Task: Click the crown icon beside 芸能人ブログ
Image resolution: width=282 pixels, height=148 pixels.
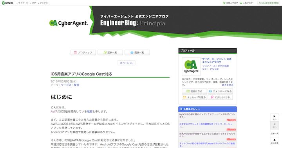Action: (x=224, y=3)
